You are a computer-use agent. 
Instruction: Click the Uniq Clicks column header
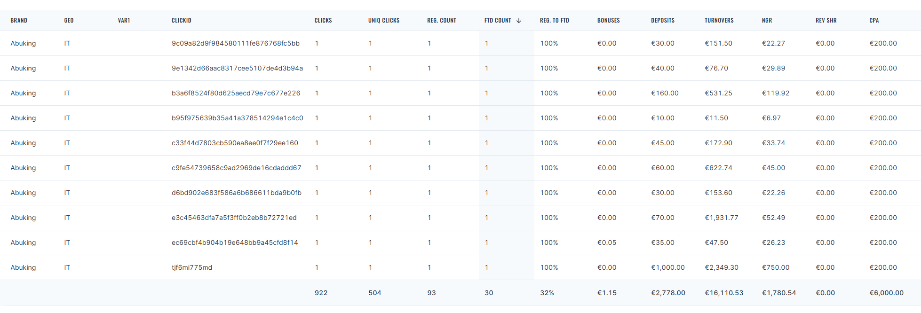[x=384, y=21]
